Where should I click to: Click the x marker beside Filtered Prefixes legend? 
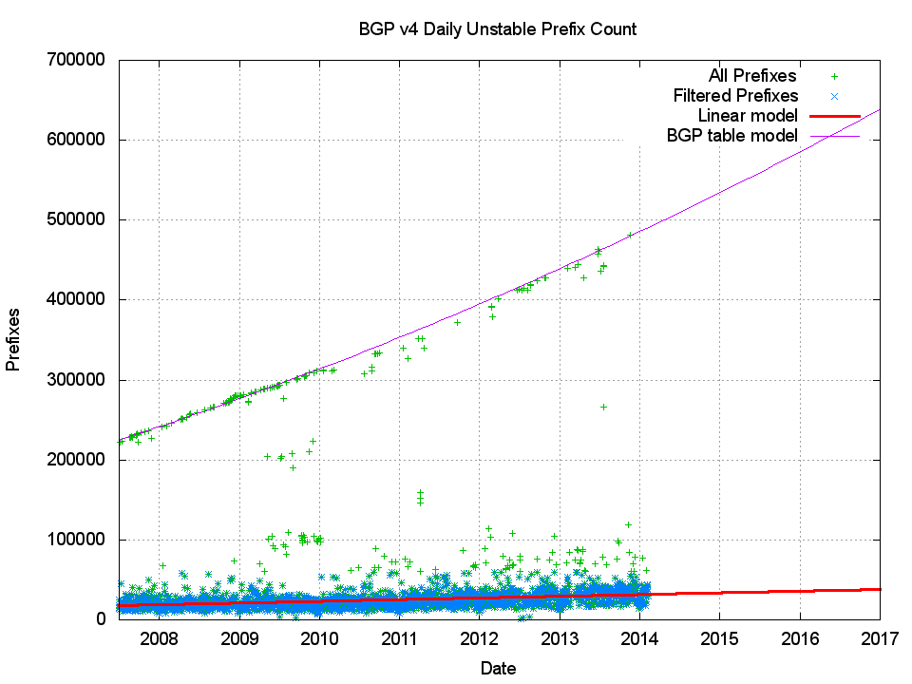tap(834, 96)
